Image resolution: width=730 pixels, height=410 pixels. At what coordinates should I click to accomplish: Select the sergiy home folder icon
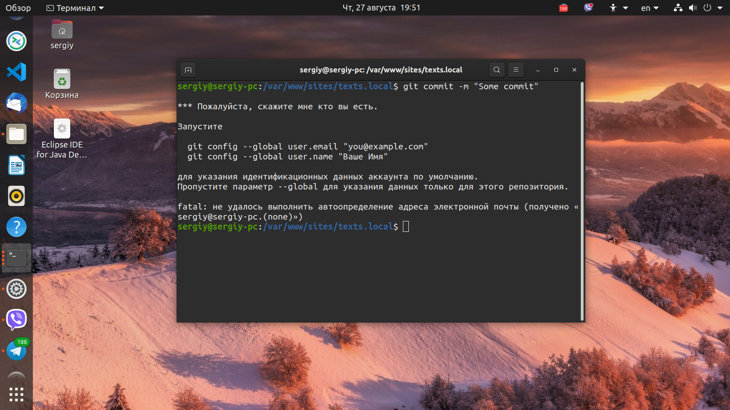(x=62, y=35)
